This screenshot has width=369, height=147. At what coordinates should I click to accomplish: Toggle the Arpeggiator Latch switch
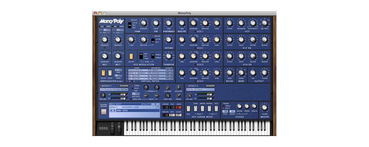[x=110, y=72]
